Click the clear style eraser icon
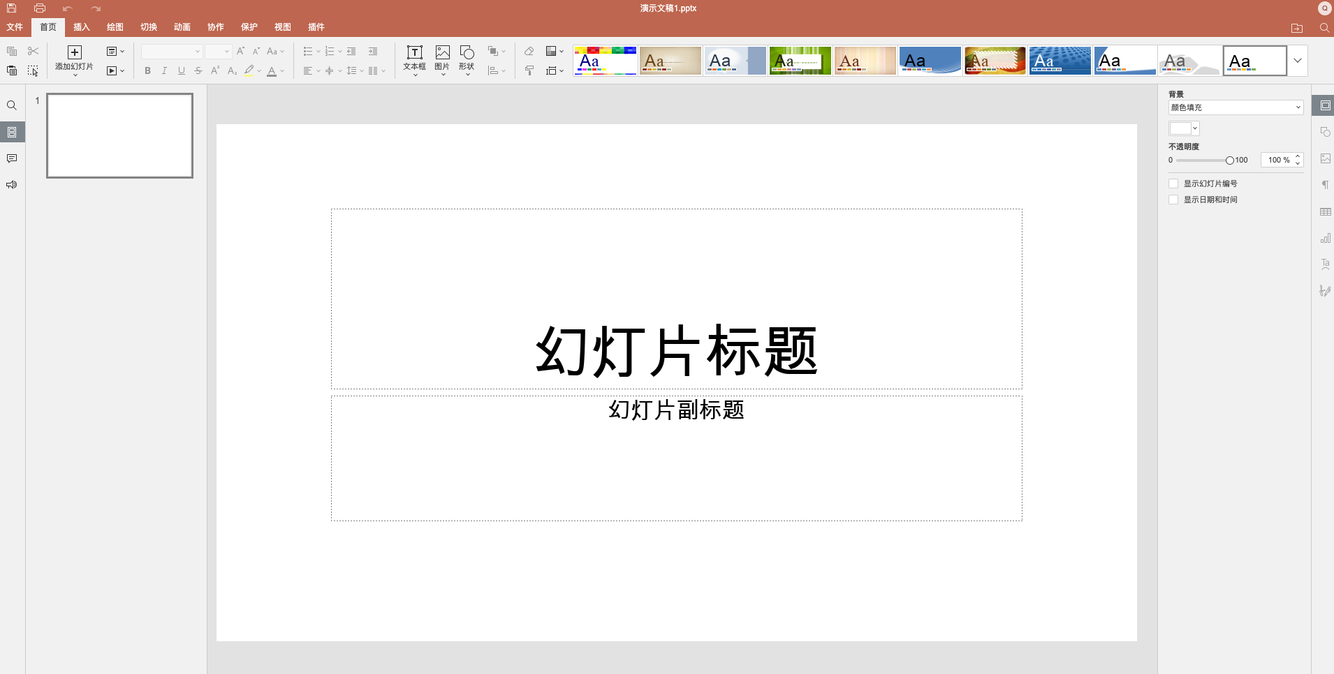Image resolution: width=1334 pixels, height=674 pixels. 529,51
